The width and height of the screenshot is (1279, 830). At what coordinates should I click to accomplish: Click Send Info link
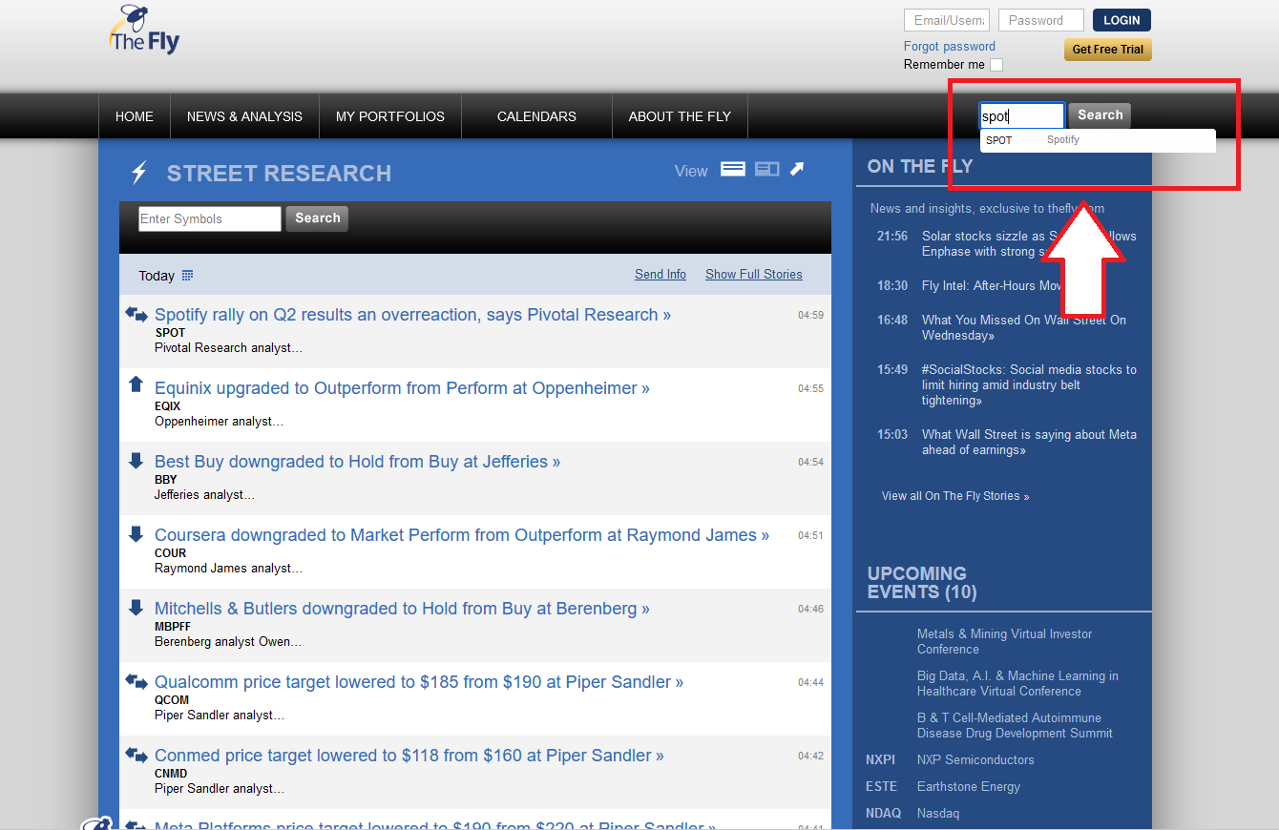point(660,274)
